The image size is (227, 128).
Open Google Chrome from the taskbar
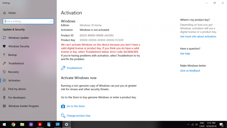13,124
